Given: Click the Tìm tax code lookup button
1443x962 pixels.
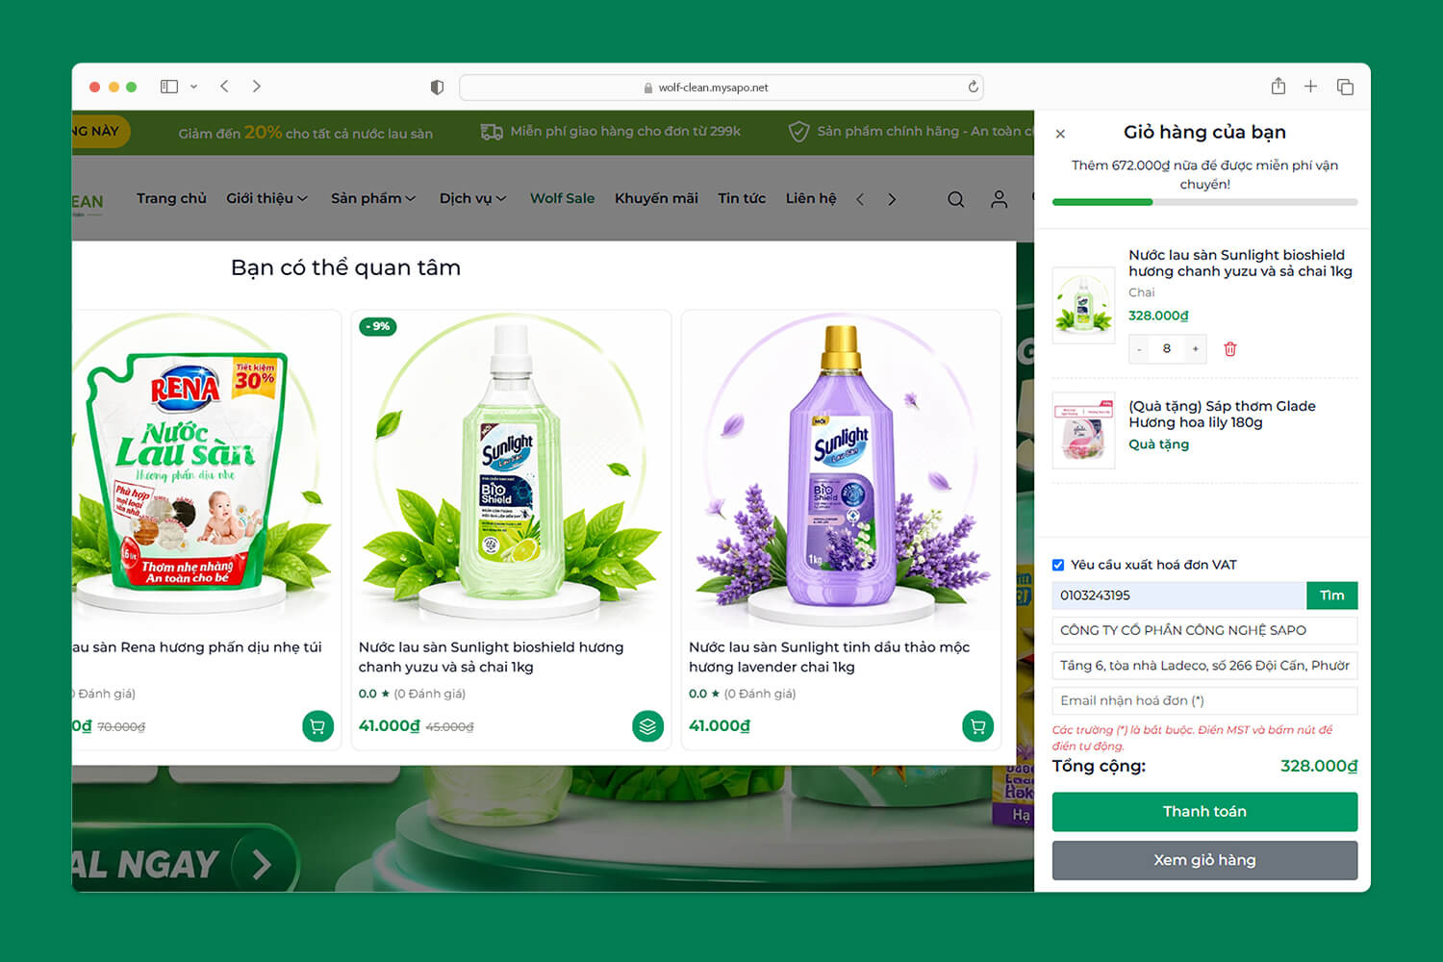Looking at the screenshot, I should (1332, 595).
